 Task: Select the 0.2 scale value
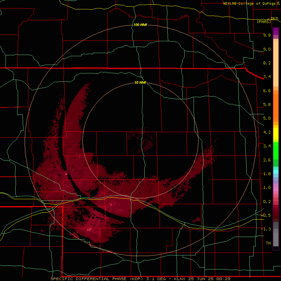tap(267, 202)
